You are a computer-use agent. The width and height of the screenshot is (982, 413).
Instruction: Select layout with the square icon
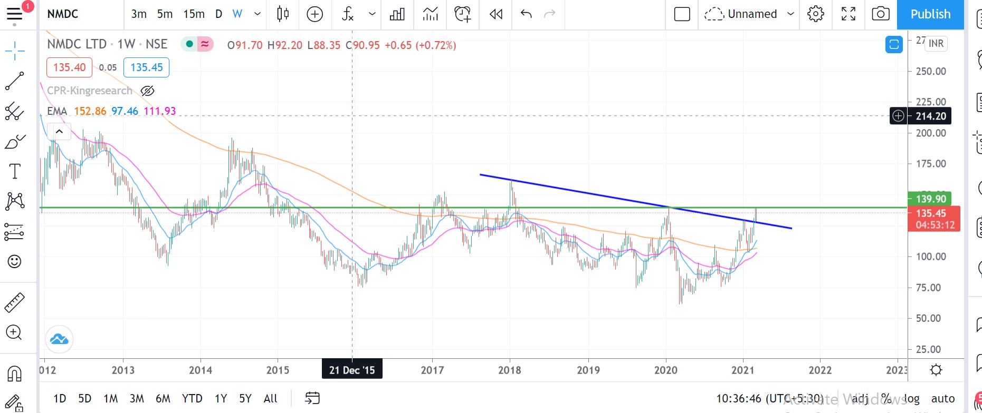coord(682,14)
